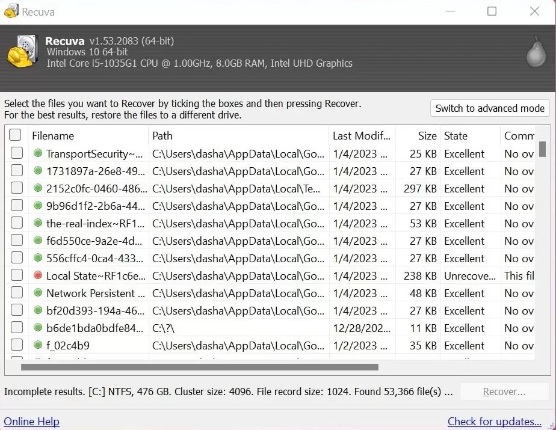Click the horizontal scrollbar thumb
The height and width of the screenshot is (430, 556).
(x=200, y=367)
